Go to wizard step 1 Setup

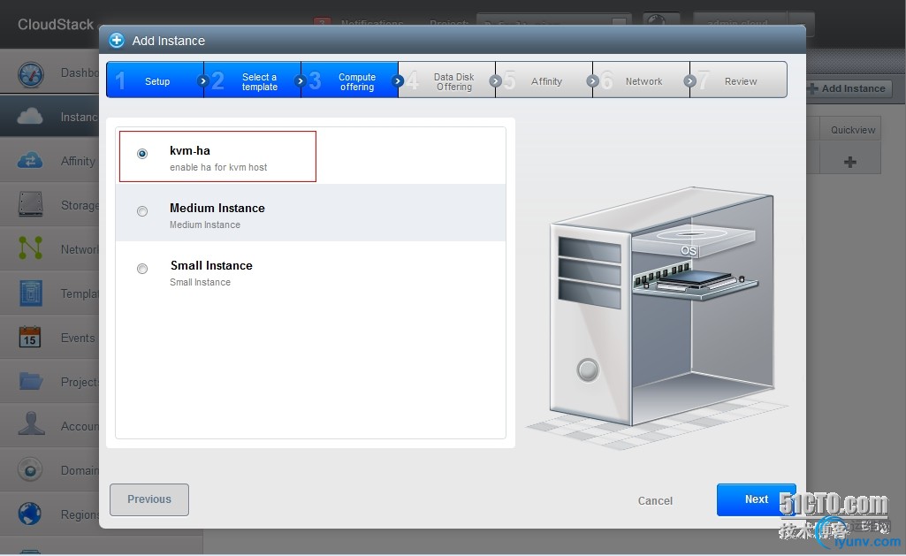click(155, 80)
